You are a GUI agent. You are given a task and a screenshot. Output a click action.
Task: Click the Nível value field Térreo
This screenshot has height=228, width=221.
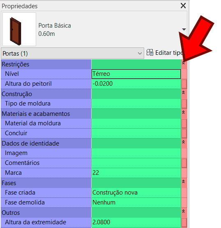pyautogui.click(x=136, y=74)
